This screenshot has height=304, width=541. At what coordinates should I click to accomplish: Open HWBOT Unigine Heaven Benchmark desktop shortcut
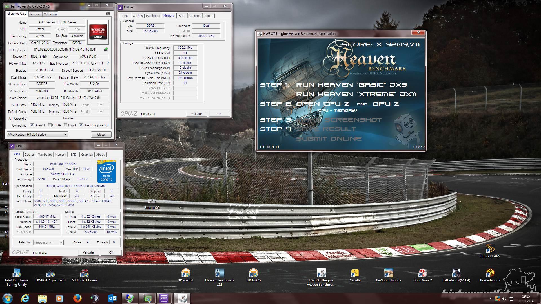(x=321, y=278)
